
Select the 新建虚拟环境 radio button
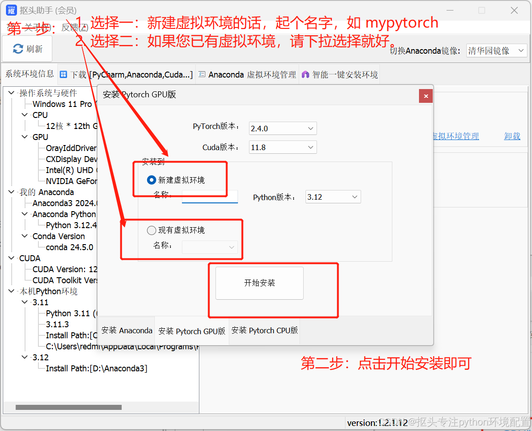151,180
